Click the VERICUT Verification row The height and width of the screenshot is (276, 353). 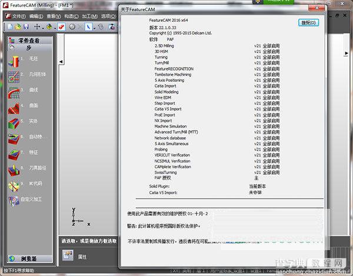pos(217,155)
